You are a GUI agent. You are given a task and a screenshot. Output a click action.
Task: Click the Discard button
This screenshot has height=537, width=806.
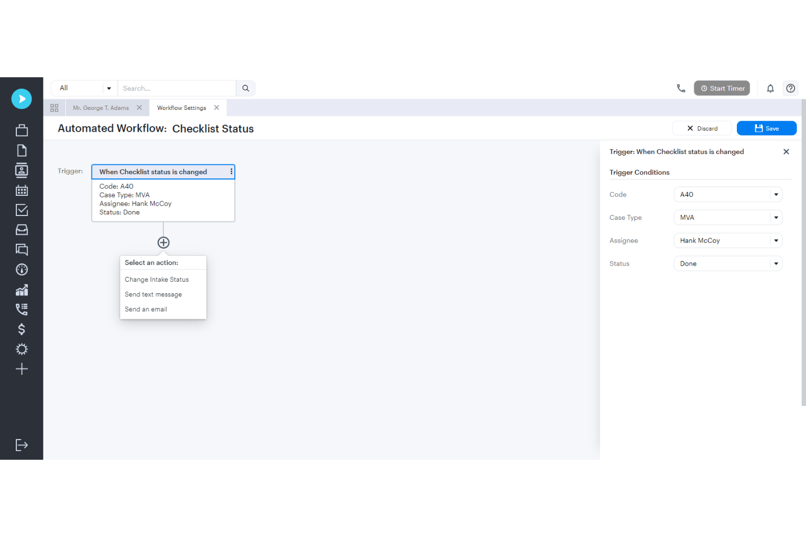pos(702,128)
